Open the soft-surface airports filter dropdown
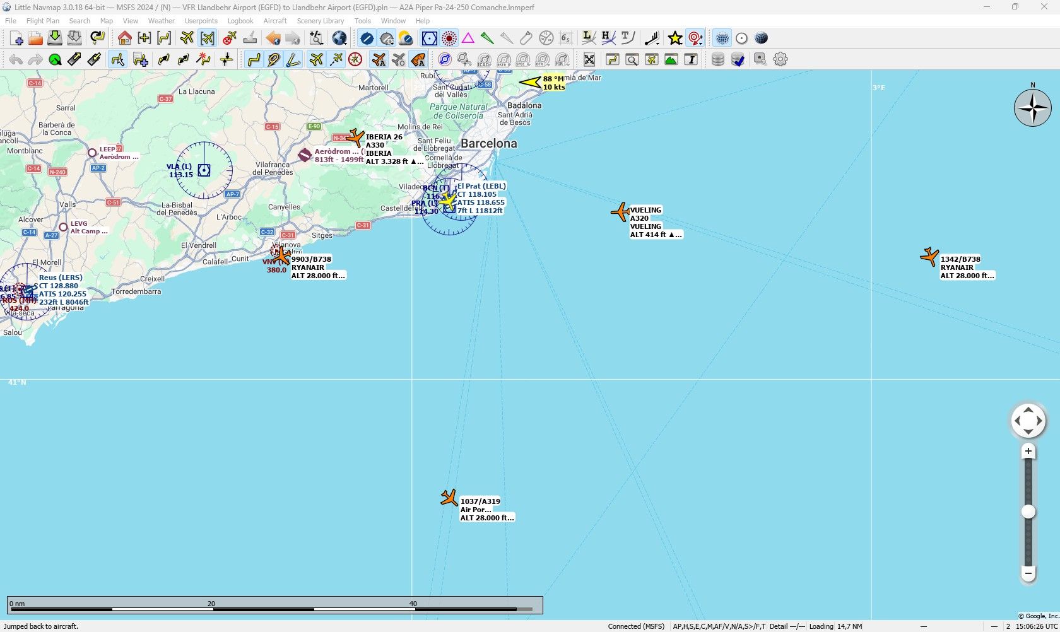The width and height of the screenshot is (1060, 632). [x=387, y=38]
